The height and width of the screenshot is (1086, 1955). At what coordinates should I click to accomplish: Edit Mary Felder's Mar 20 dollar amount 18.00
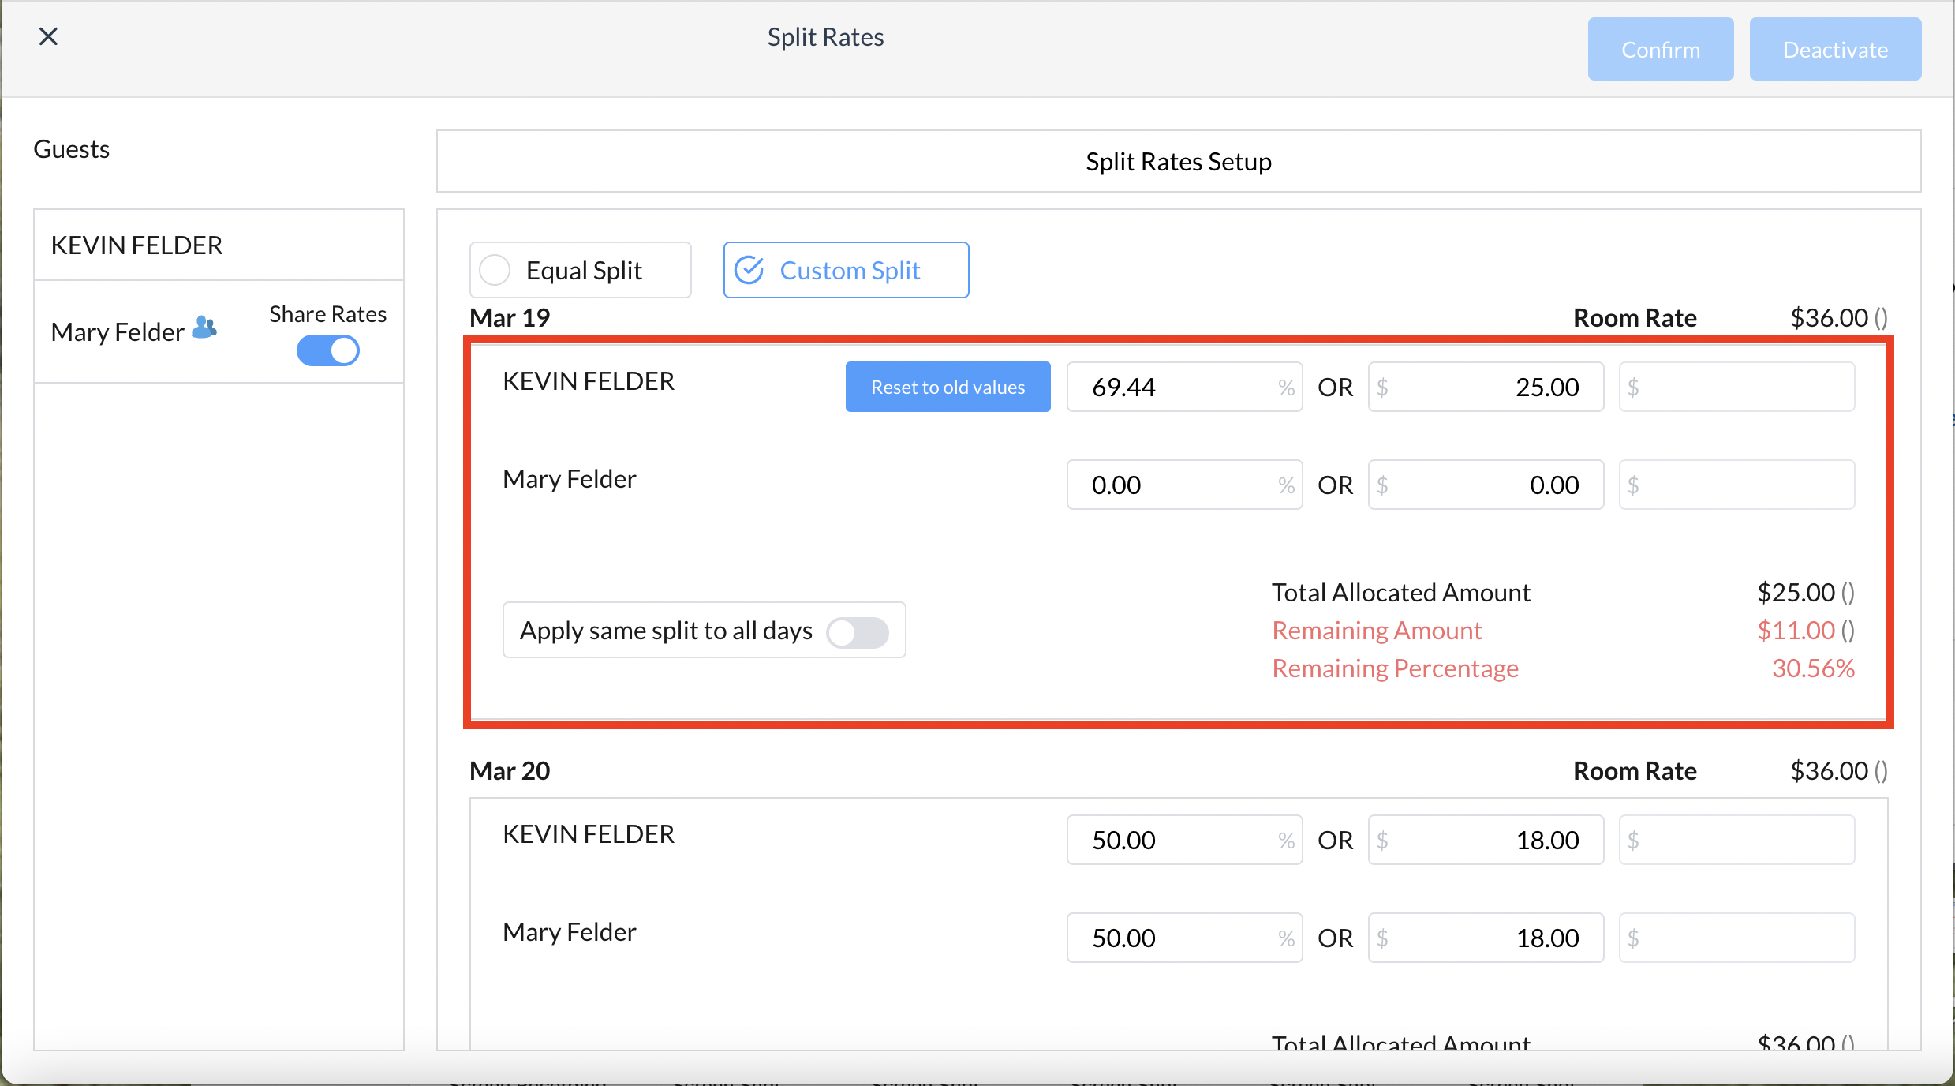(1487, 938)
